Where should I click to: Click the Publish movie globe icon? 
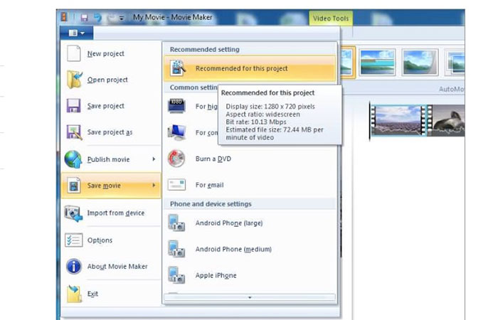click(x=73, y=159)
